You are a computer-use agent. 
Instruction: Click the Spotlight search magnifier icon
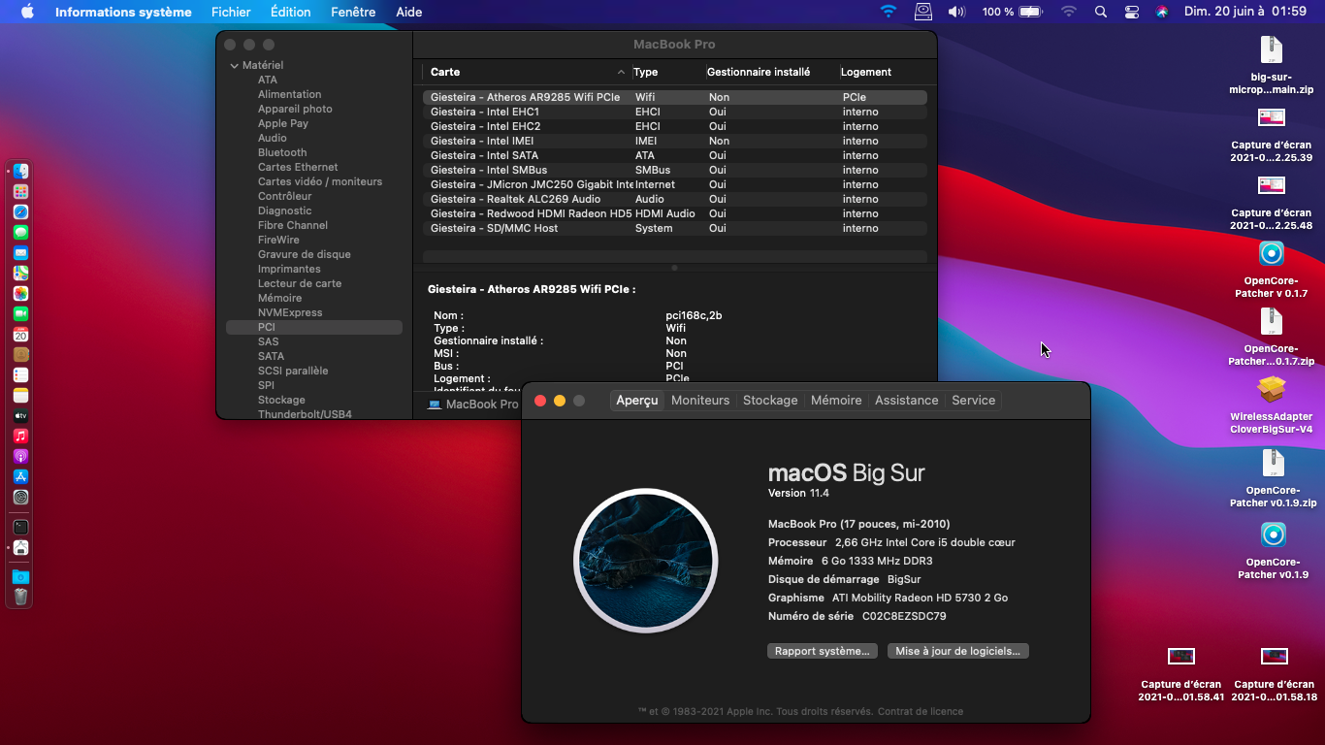[1100, 12]
